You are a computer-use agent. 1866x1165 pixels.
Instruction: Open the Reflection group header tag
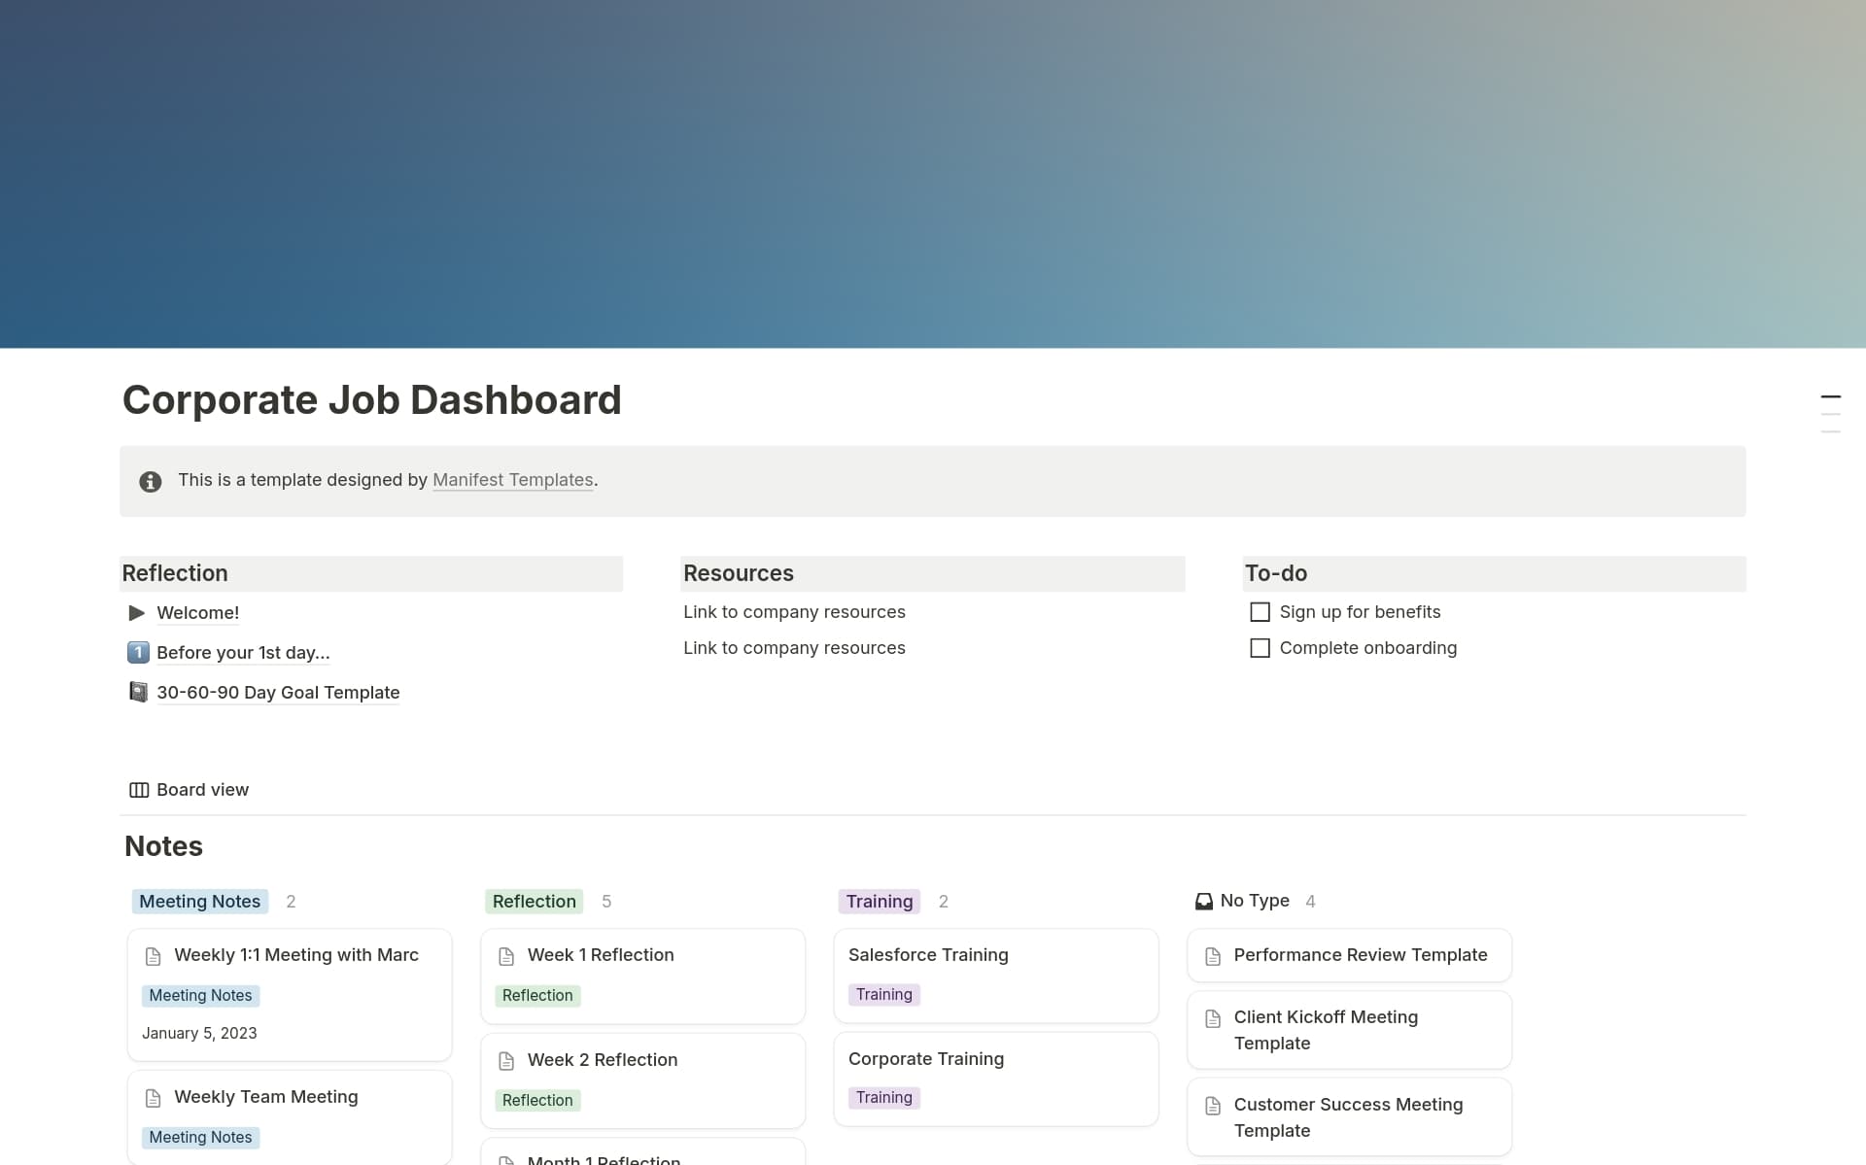[x=534, y=902]
